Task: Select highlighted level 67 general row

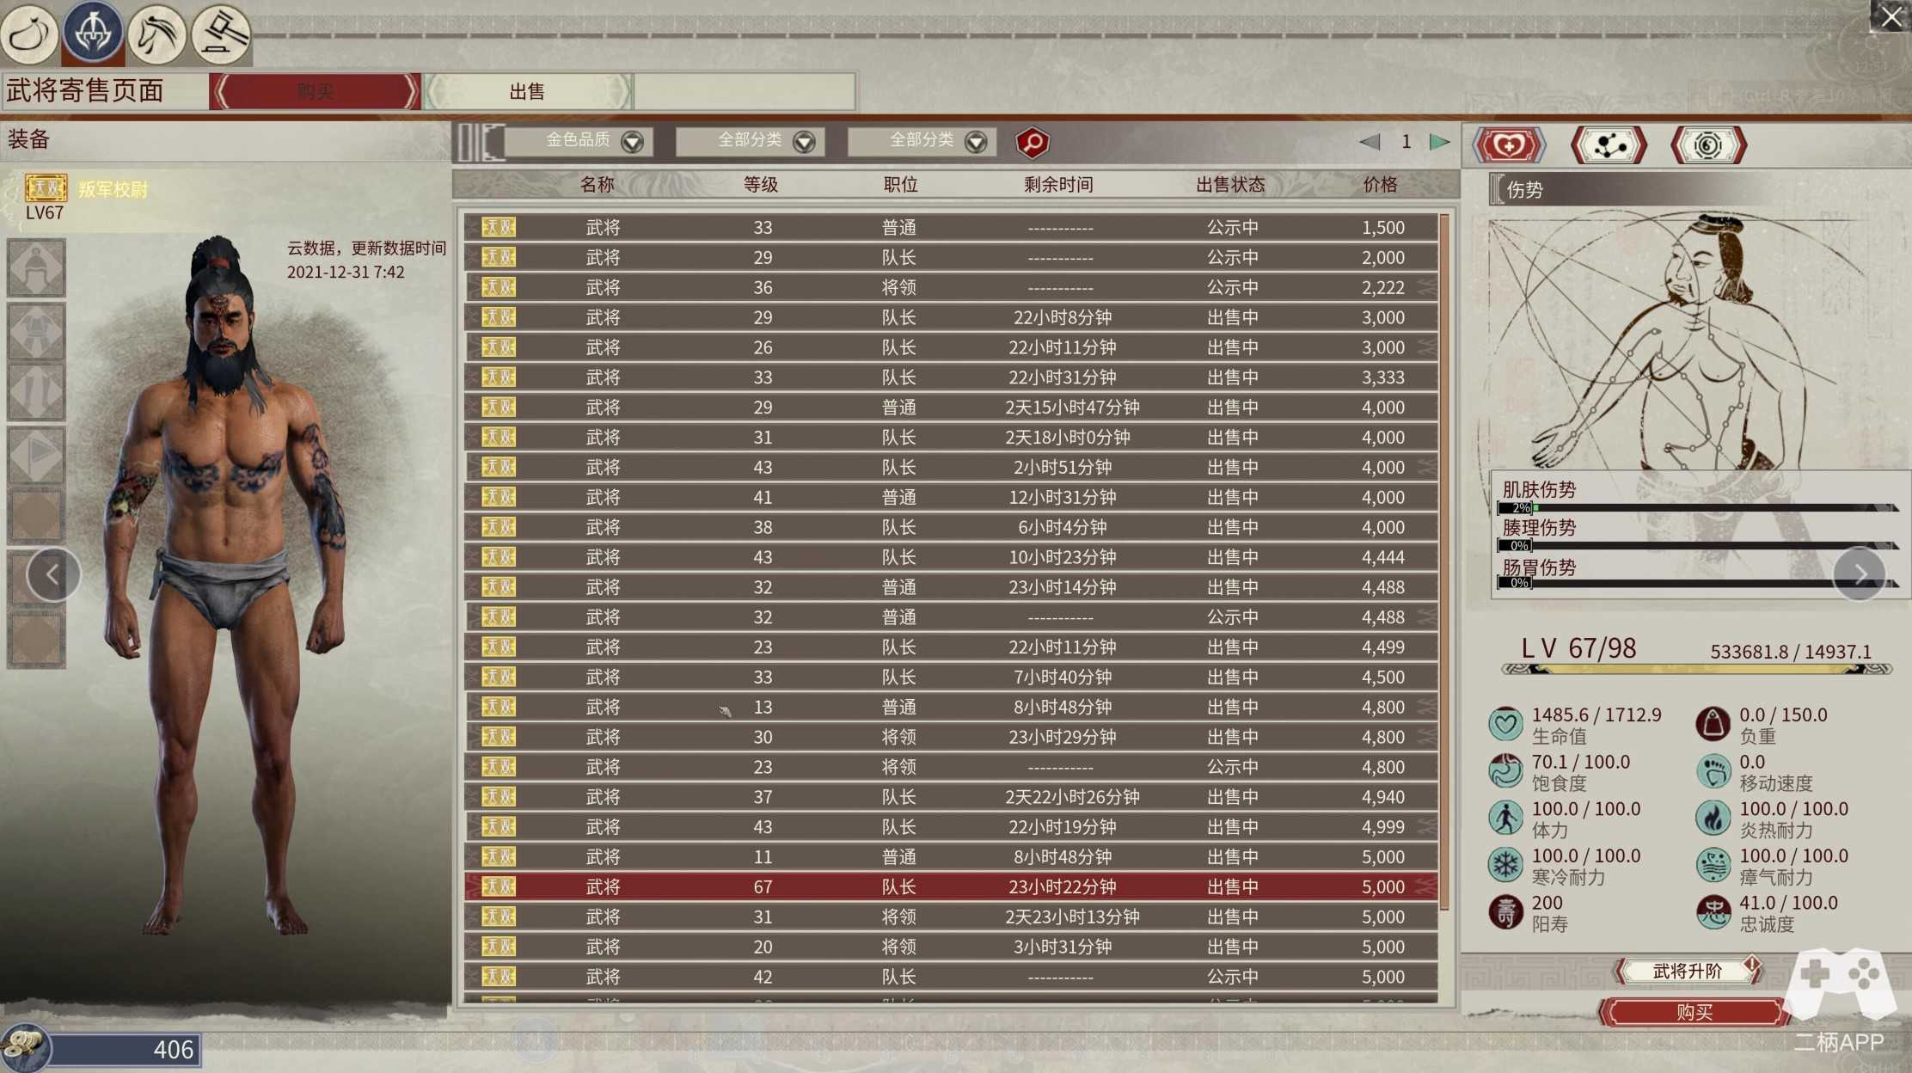Action: (951, 886)
